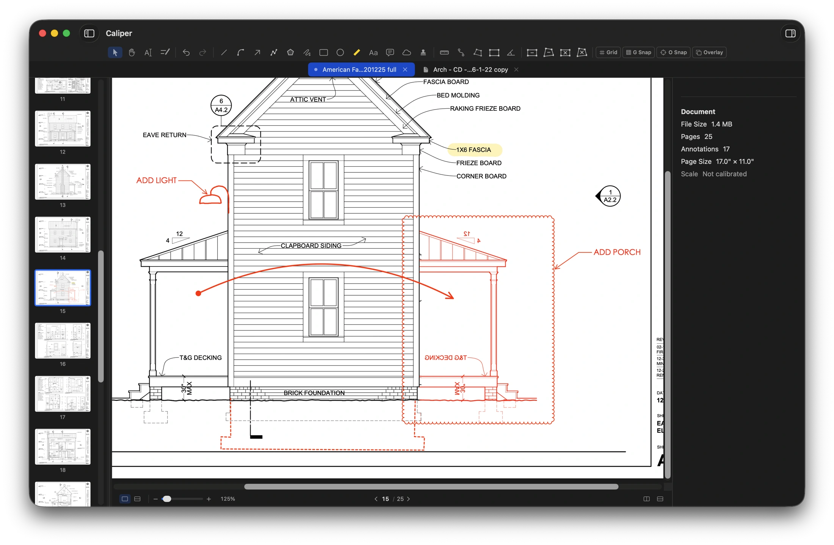The image size is (834, 545).
Task: Select the polygon shape tool
Action: [290, 52]
